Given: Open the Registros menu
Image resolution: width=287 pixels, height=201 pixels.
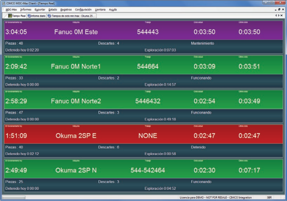Looking at the screenshot, I should point(66,10).
